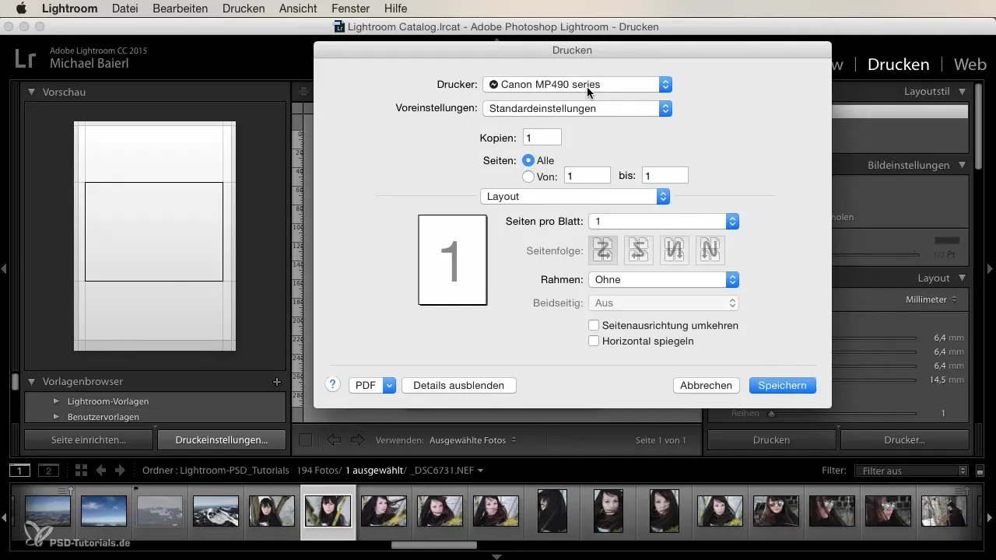
Task: Open the Lightroom application menu
Action: tap(69, 9)
